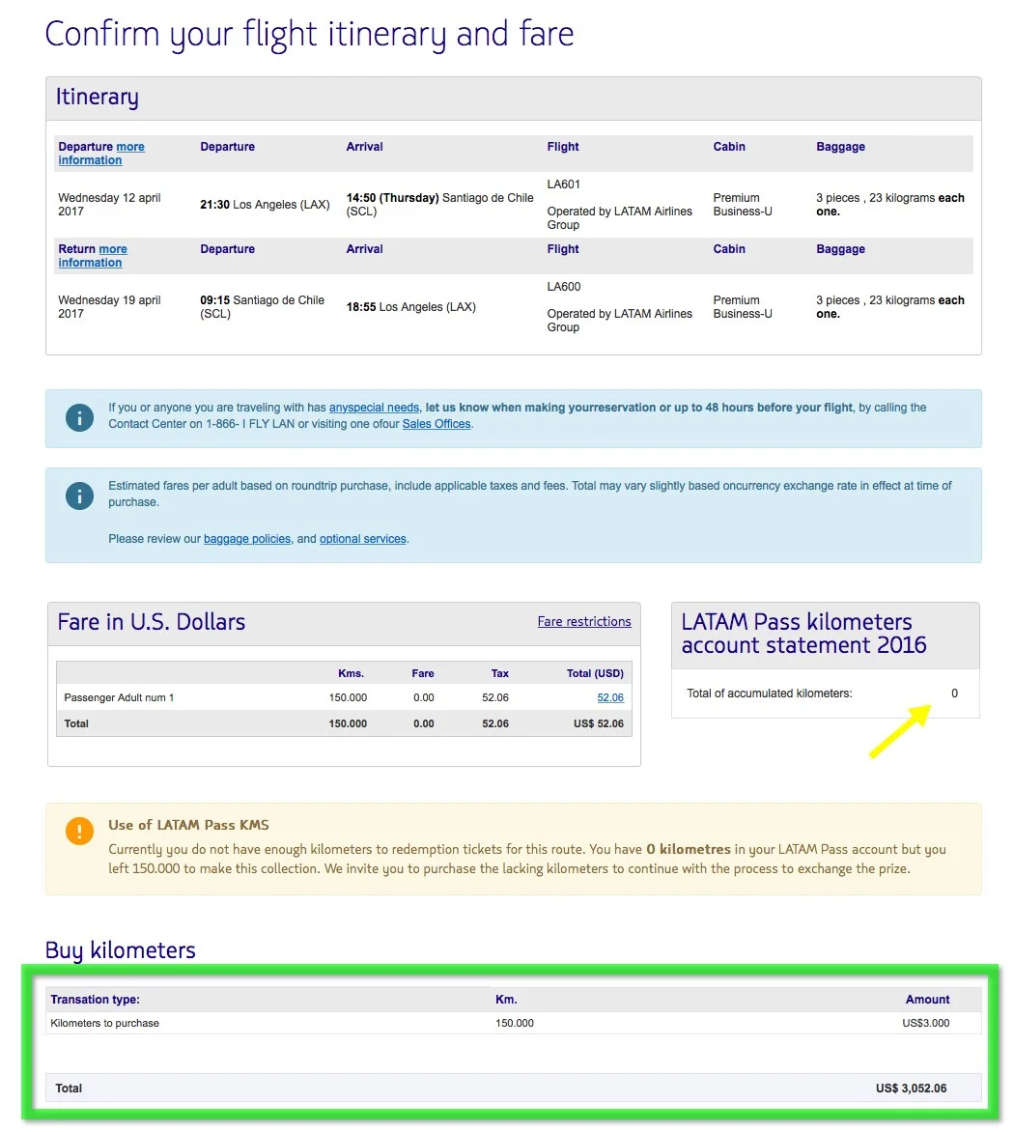Click Kms. column header in fare table

click(351, 673)
